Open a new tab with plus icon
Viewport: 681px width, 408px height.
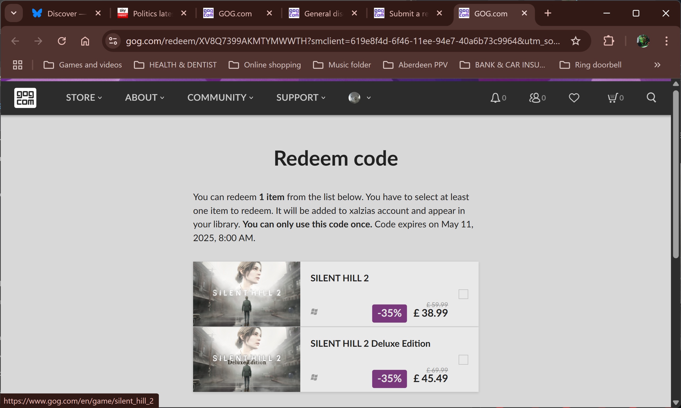click(548, 13)
